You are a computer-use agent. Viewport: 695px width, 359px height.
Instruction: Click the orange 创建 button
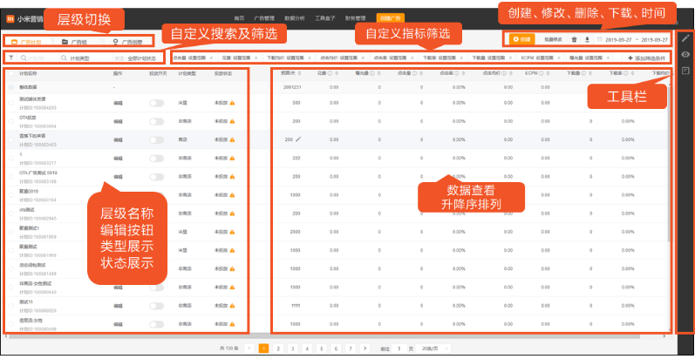(522, 39)
